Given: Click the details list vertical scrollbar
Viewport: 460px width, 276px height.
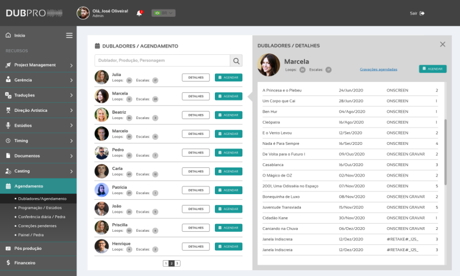Looking at the screenshot, I should (x=445, y=152).
